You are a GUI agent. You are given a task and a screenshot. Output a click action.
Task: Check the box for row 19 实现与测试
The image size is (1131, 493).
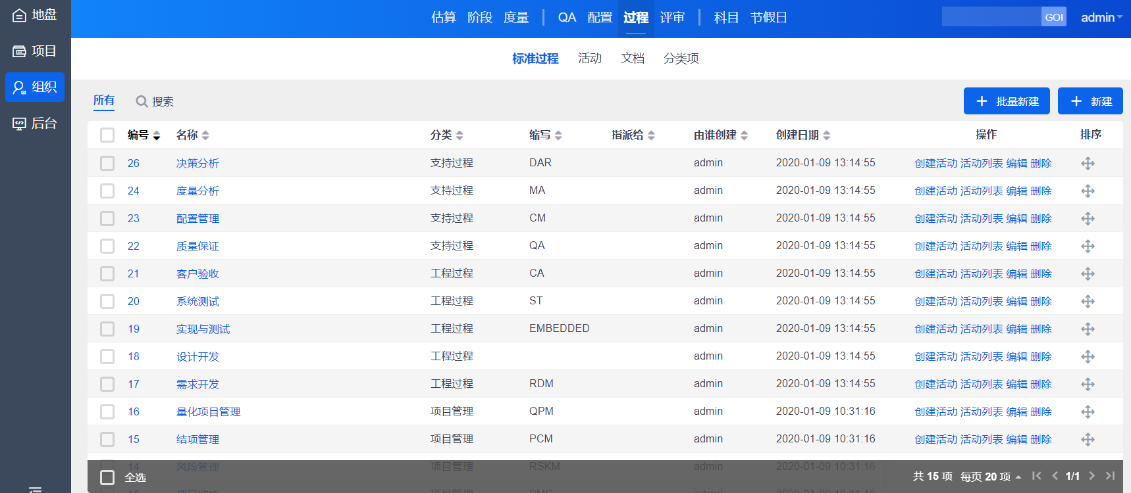tap(107, 329)
